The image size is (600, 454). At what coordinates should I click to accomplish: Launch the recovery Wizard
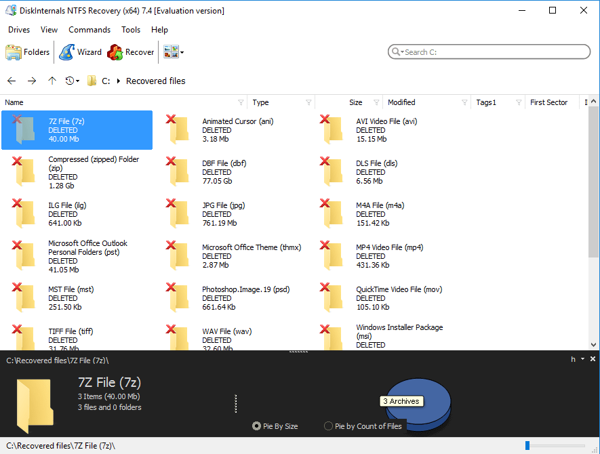(x=80, y=52)
